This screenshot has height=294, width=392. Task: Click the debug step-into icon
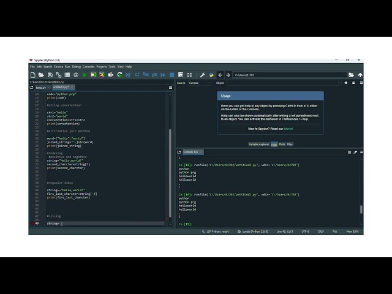(146, 74)
